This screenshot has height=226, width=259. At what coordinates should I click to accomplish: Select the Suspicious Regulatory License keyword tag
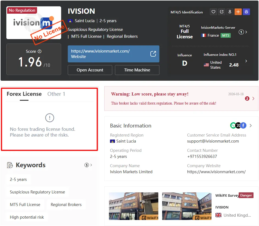[37, 192]
